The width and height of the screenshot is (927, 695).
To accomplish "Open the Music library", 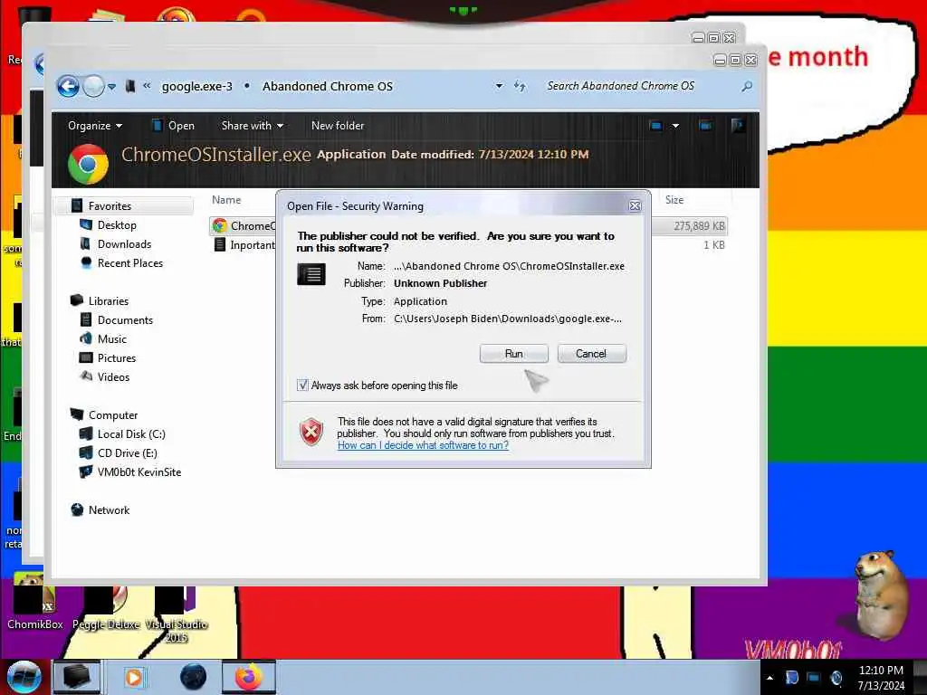I will tap(111, 338).
